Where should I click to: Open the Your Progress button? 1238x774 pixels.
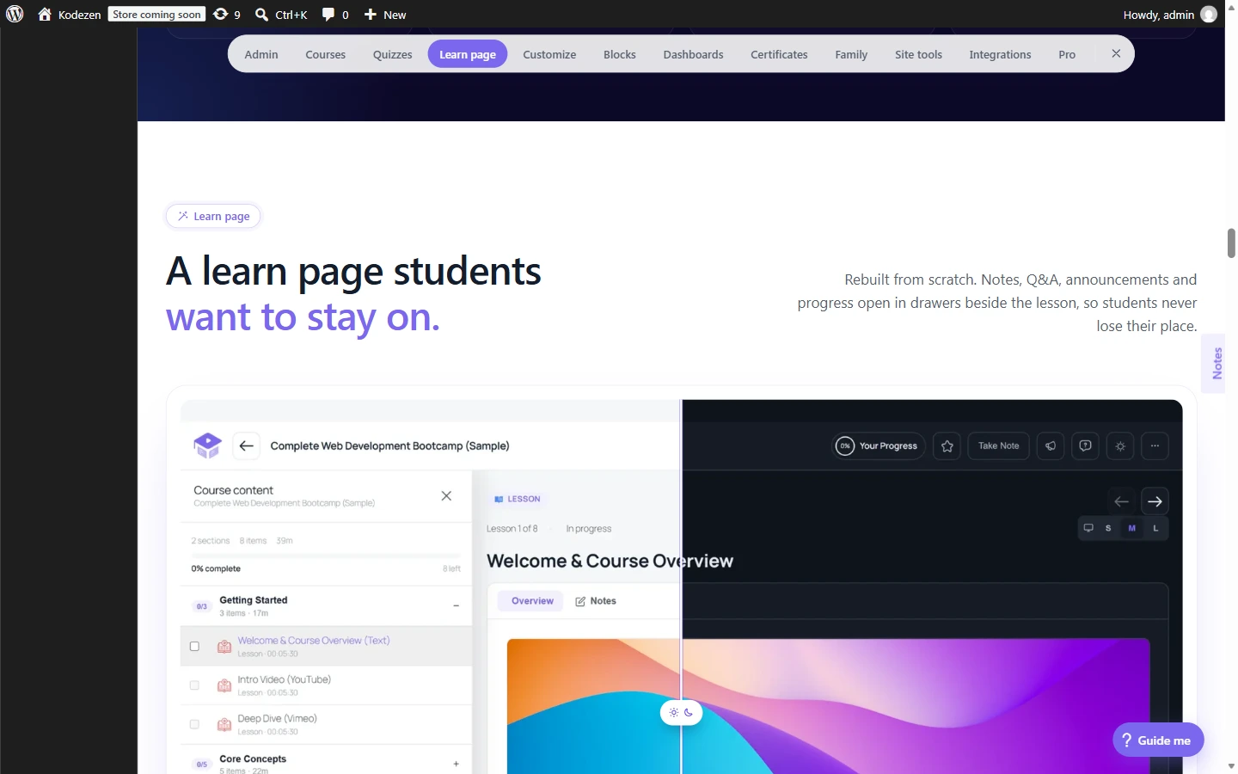click(x=879, y=445)
